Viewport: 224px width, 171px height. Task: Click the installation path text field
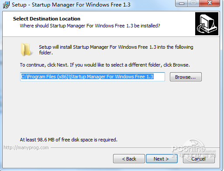tap(93, 77)
